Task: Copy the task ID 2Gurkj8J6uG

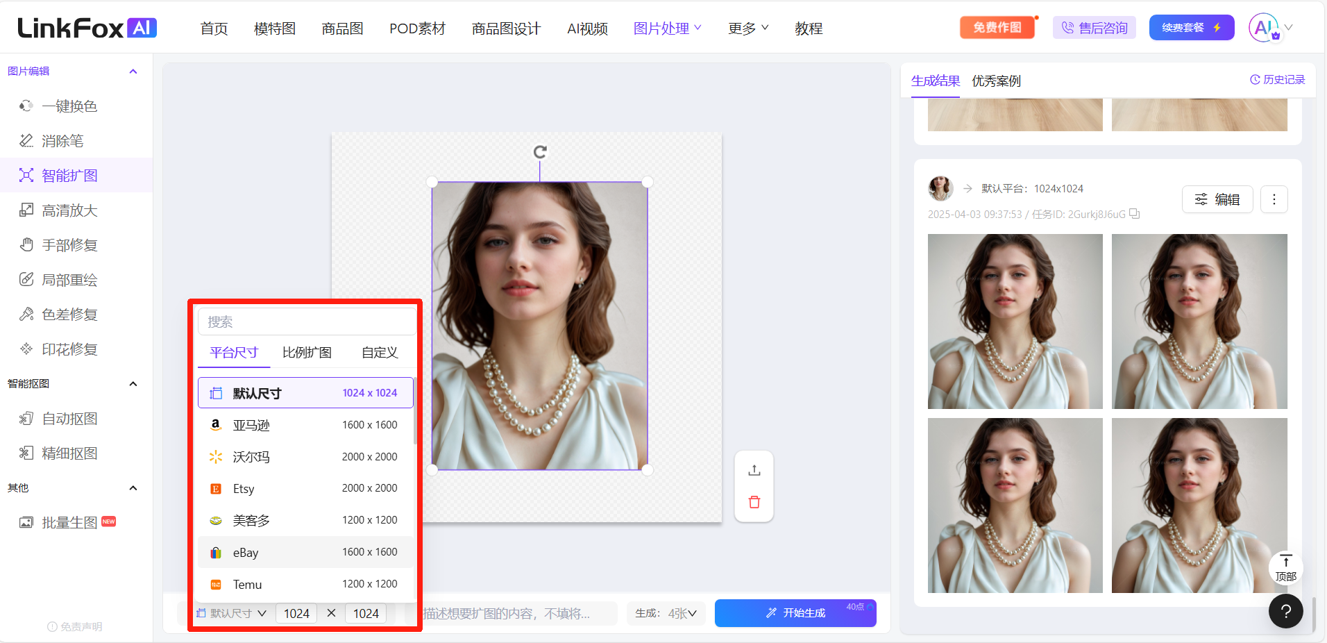Action: 1134,214
